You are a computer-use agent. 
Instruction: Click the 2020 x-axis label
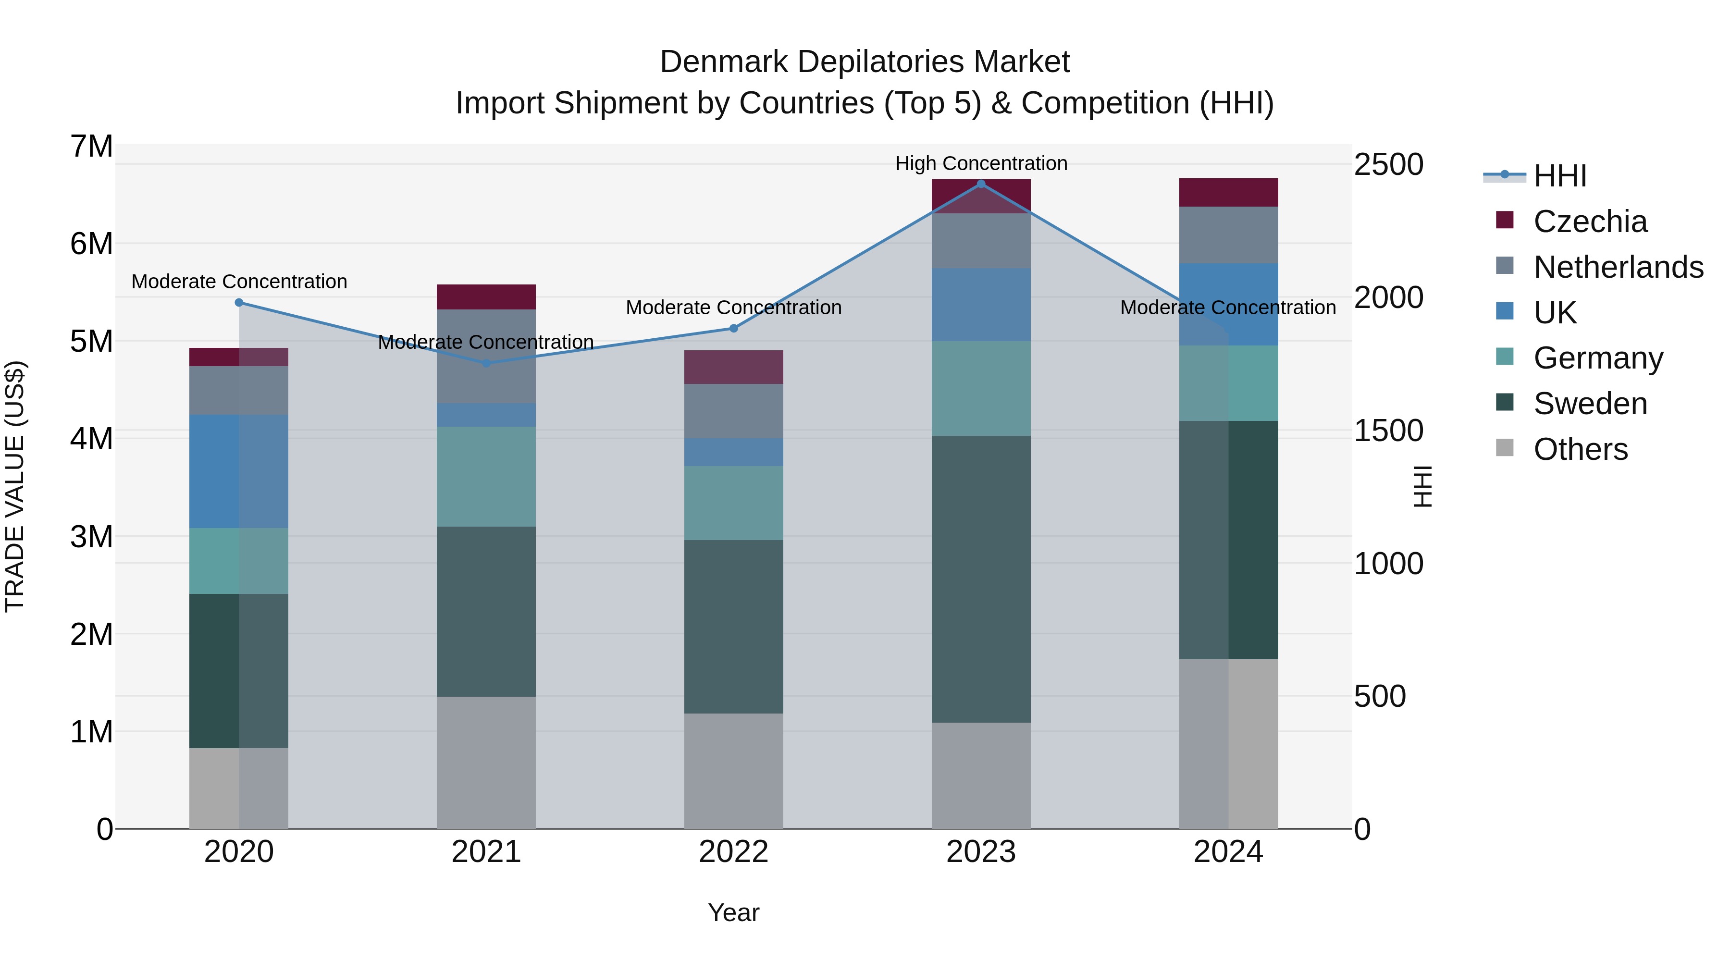click(239, 852)
